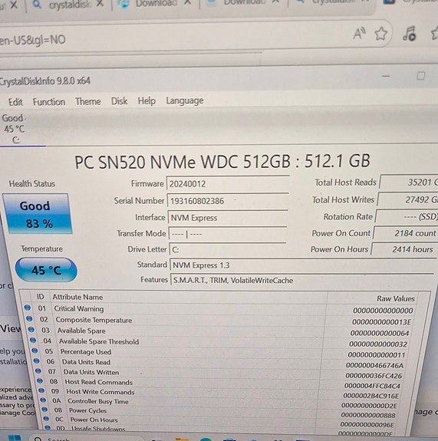The image size is (438, 441).
Task: Click the ID column header
Action: (40, 297)
